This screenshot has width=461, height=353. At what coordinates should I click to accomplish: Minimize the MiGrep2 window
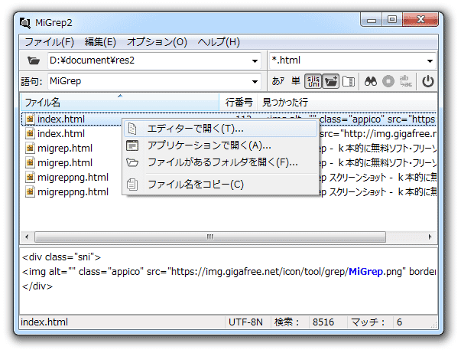(x=372, y=20)
